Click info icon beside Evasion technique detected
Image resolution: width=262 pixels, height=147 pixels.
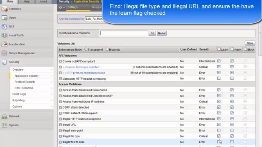point(60,67)
